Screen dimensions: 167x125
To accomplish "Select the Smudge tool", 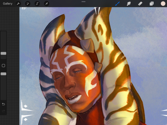I will tap(129, 4).
